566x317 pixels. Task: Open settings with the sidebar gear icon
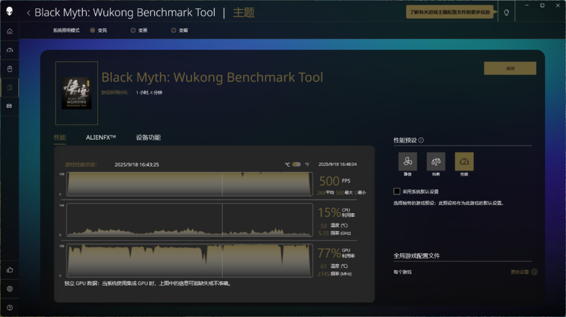10,289
